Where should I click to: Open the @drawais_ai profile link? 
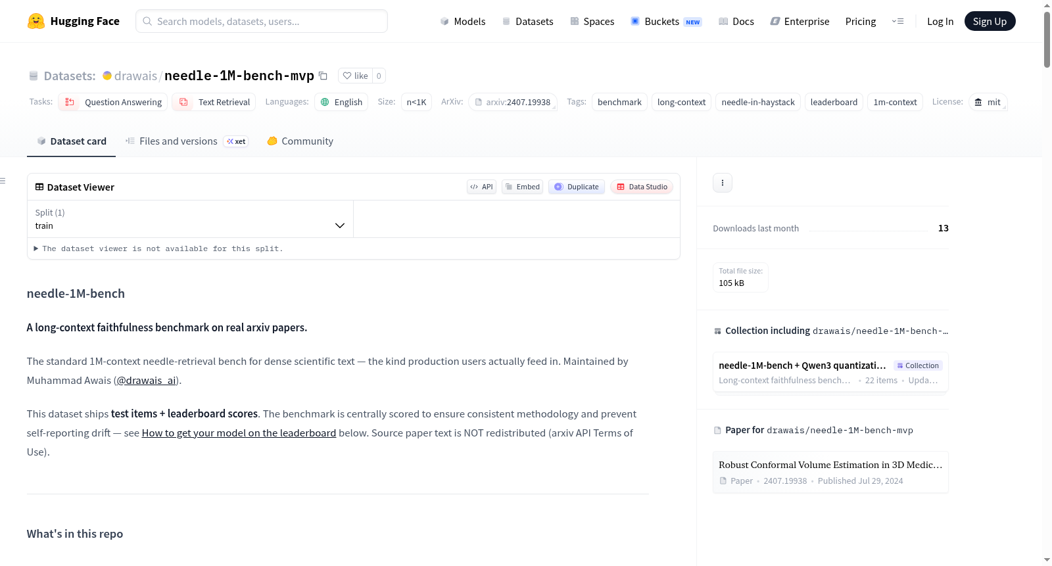[x=146, y=381]
